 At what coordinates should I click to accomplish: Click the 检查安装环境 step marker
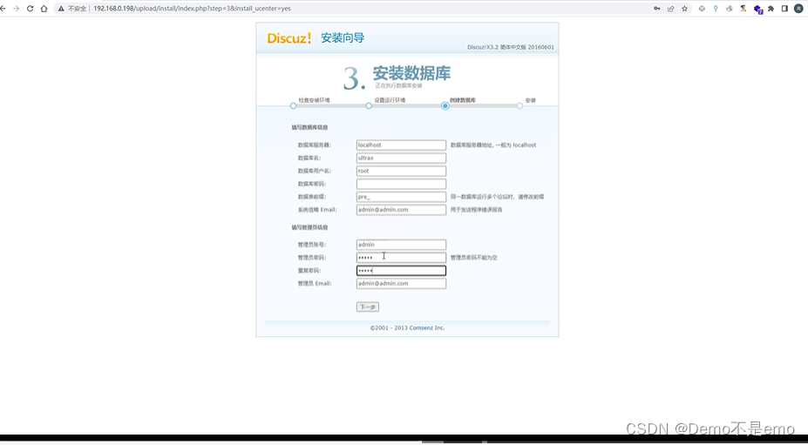click(293, 105)
